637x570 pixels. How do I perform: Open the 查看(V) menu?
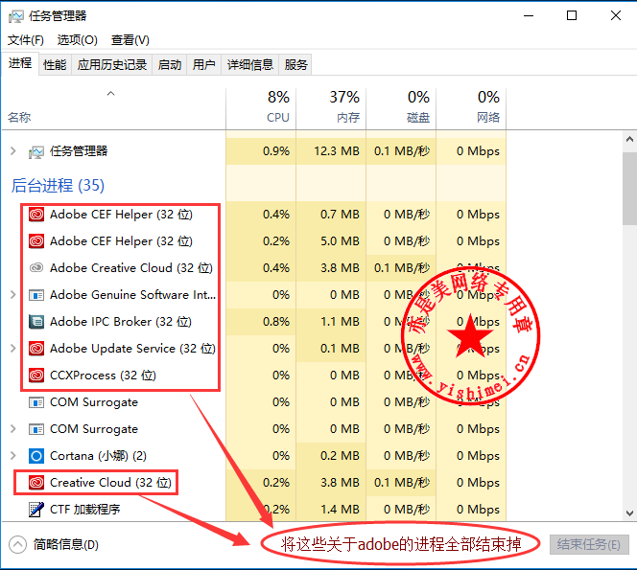[130, 40]
